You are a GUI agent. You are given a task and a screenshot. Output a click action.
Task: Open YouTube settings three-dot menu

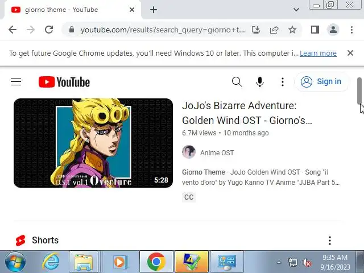click(x=283, y=82)
